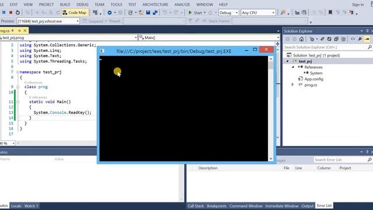
Task: Collapse the References node
Action: [x=293, y=67]
